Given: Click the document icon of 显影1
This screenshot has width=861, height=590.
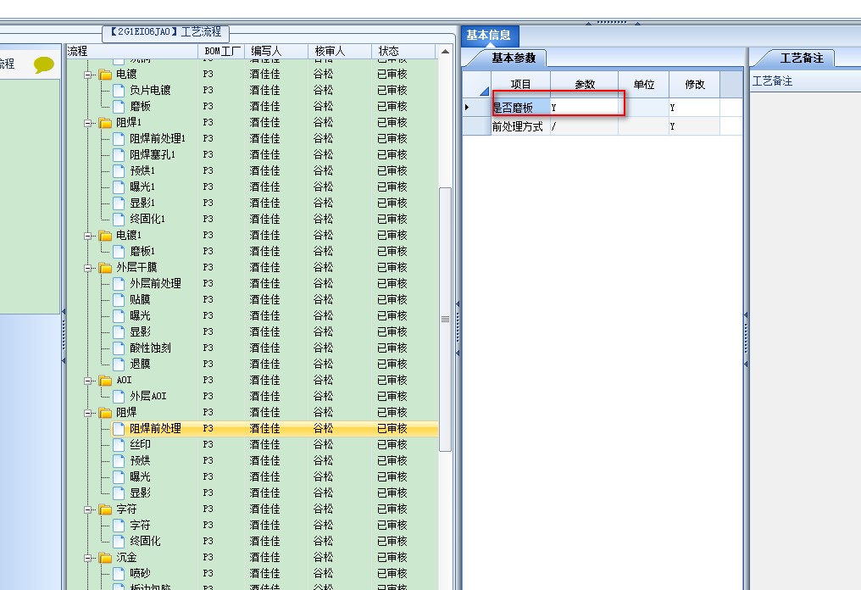Looking at the screenshot, I should pos(119,203).
